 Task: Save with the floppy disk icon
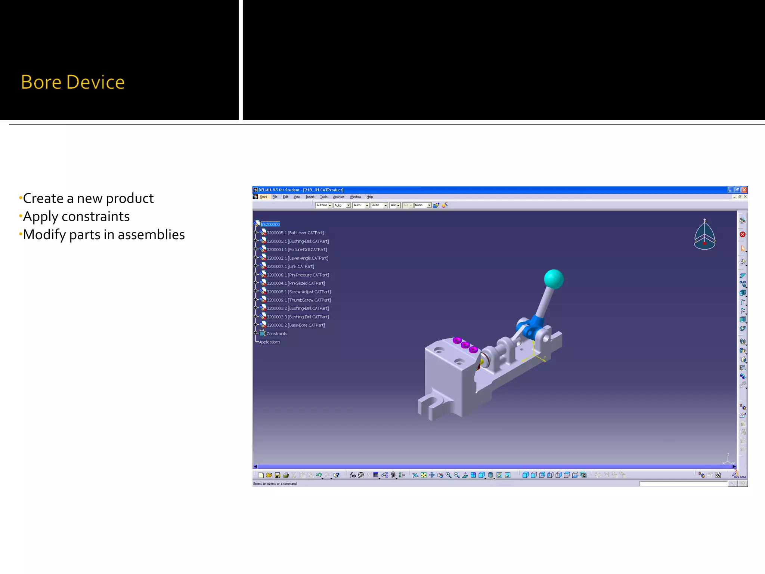click(x=278, y=475)
